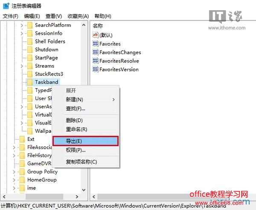This screenshot has width=256, height=210.
Task: Select the StuckRects3 key label
Action: click(49, 74)
